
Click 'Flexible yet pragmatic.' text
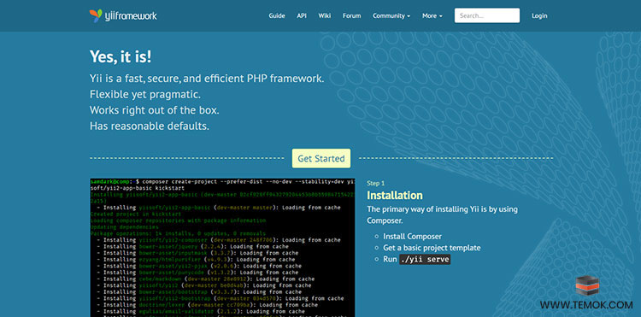pyautogui.click(x=144, y=94)
